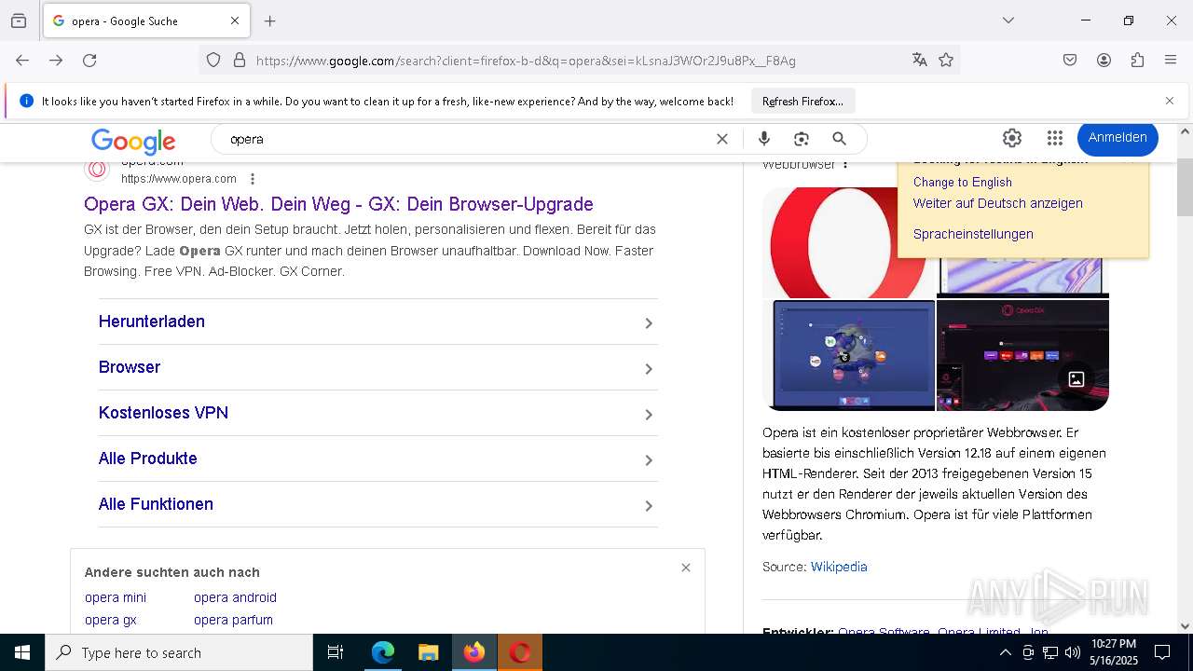The height and width of the screenshot is (671, 1193).
Task: Click the URL address bar
Action: (578, 61)
